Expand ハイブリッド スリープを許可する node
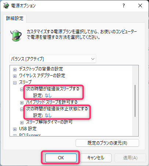The height and width of the screenshot is (166, 149). (x=22, y=103)
